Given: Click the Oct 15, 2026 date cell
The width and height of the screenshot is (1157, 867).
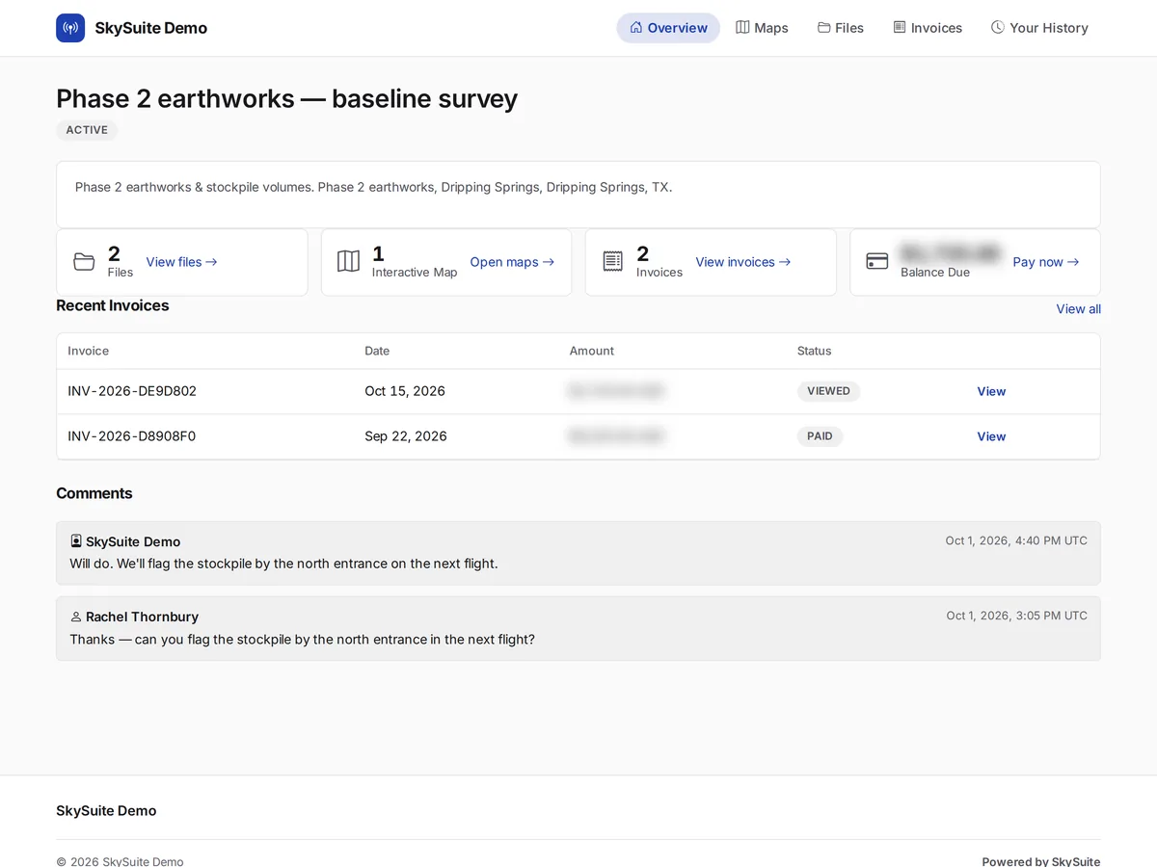Looking at the screenshot, I should [x=405, y=391].
